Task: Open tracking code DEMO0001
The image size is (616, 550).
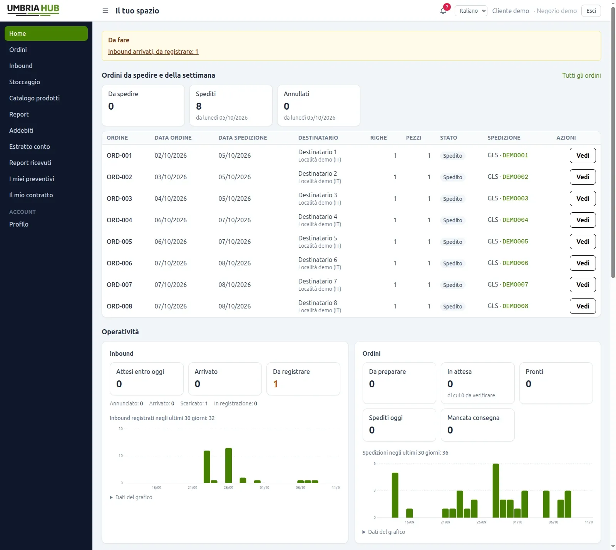Action: [515, 155]
